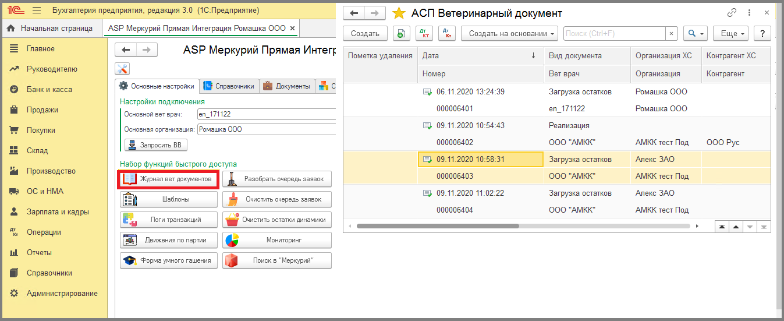Viewport: 784px width, 321px height.
Task: Click Основная организация input field
Action: coord(267,129)
